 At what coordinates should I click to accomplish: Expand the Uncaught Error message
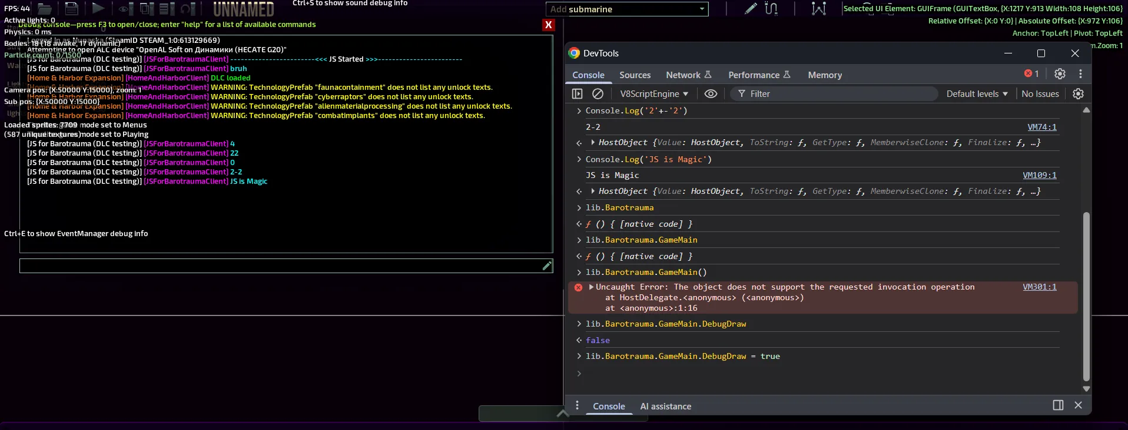click(x=591, y=287)
